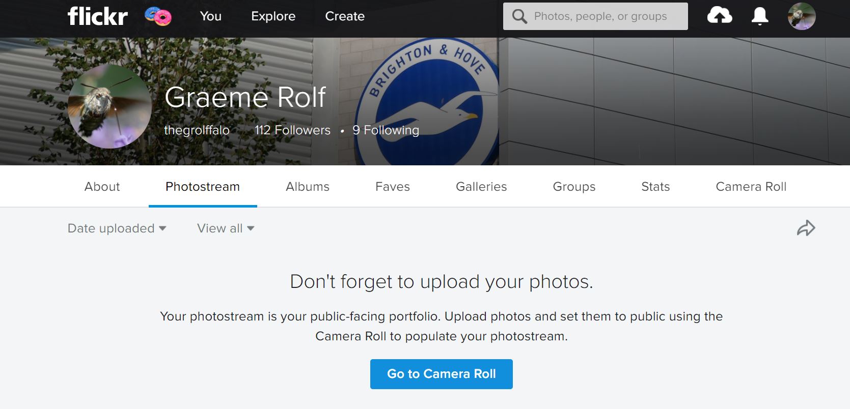Open the Explore menu

[273, 16]
